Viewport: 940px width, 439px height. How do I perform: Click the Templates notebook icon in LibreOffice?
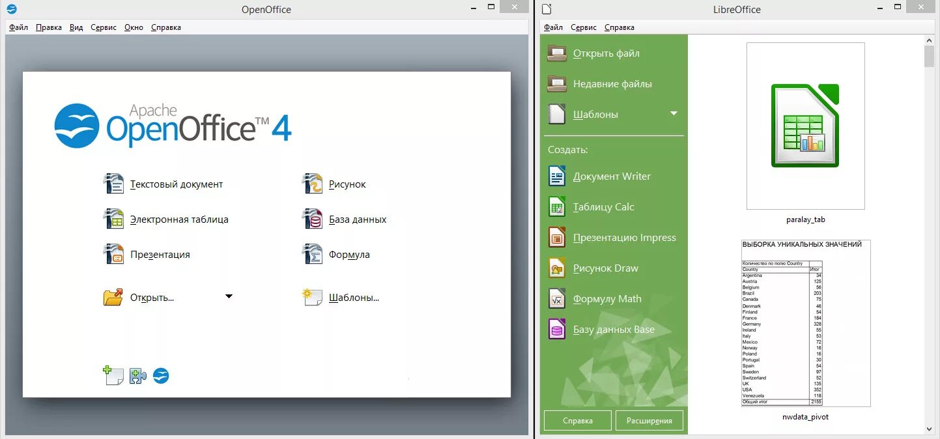pos(557,114)
